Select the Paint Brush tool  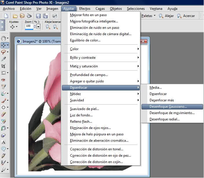click(3, 101)
